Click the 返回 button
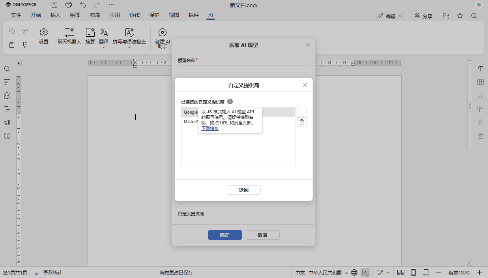This screenshot has height=278, width=488. tap(244, 190)
